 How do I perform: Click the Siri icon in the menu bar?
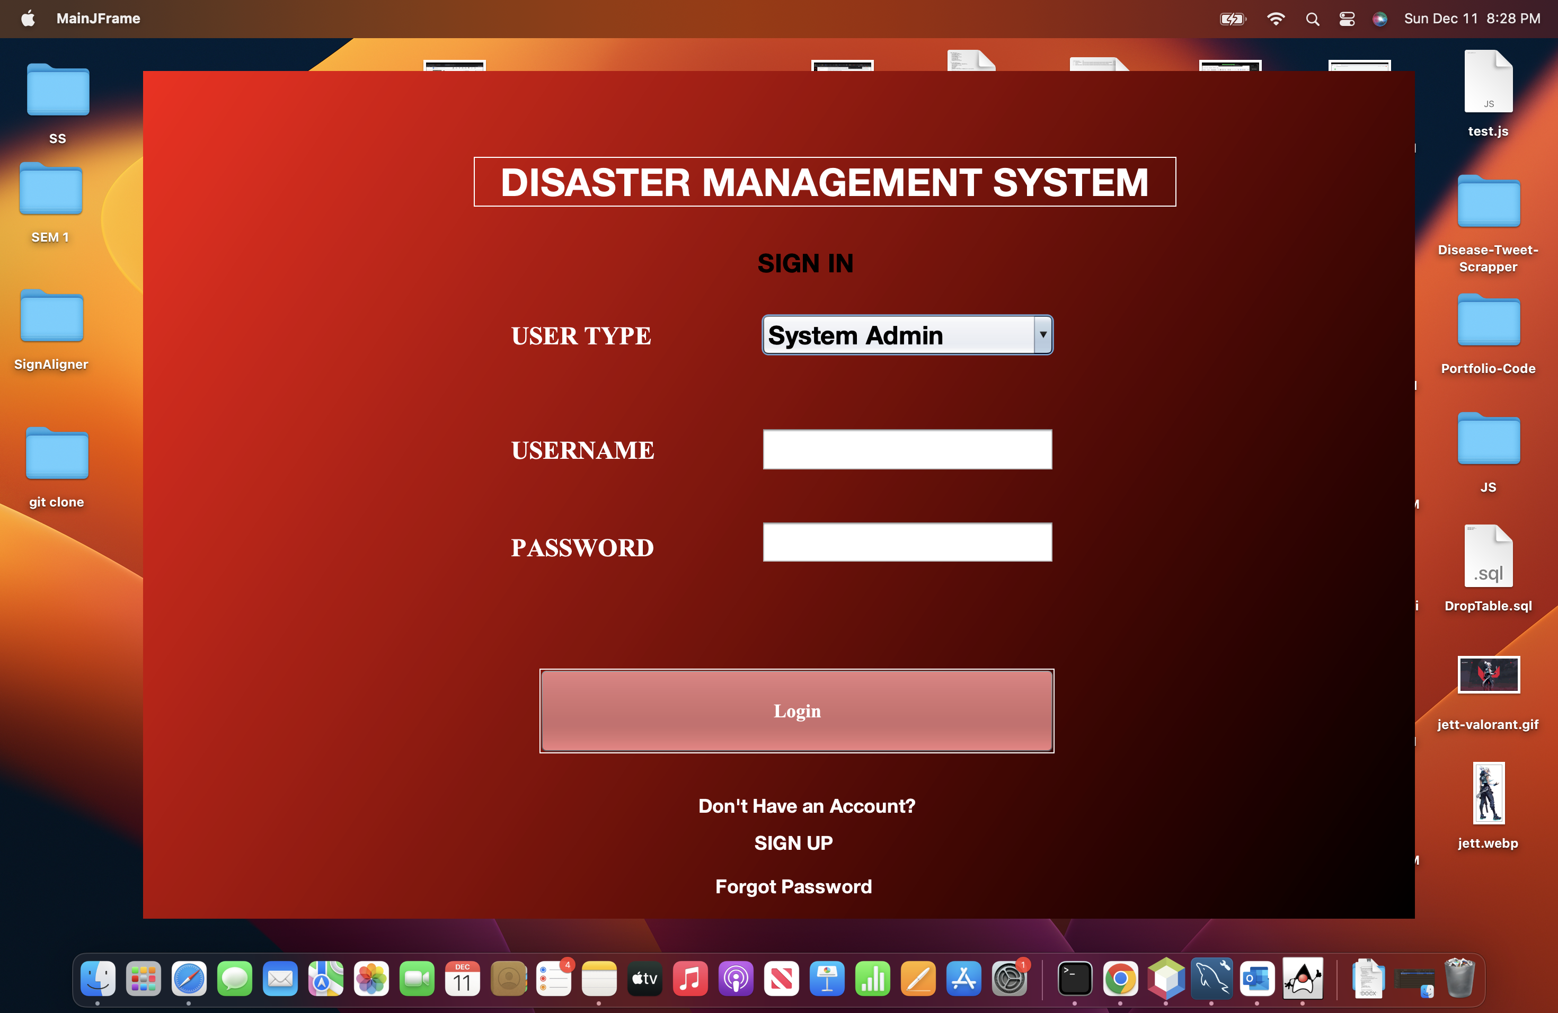(1380, 19)
